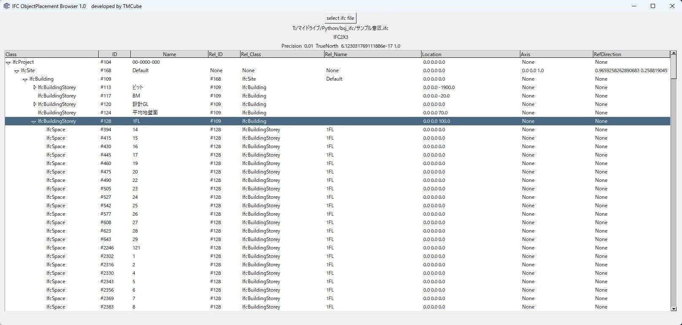
Task: Click the app icon in title bar
Action: [x=6, y=6]
